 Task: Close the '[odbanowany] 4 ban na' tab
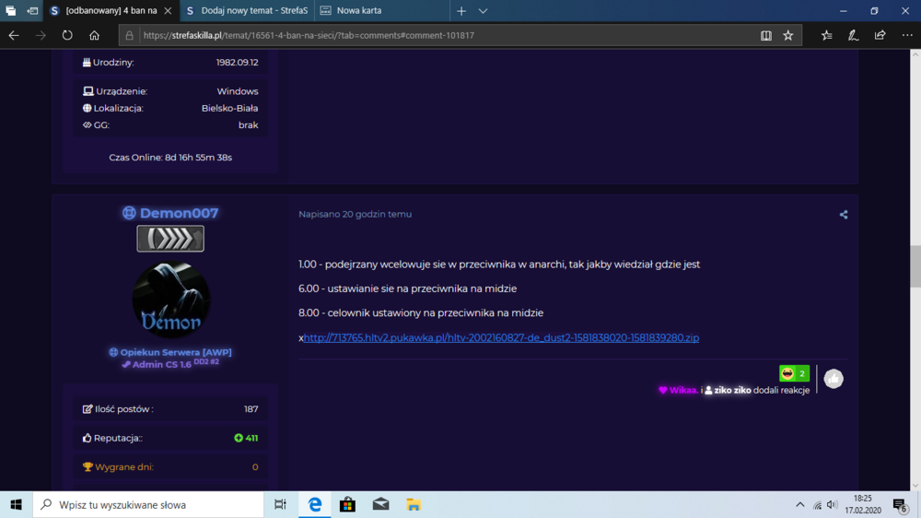pyautogui.click(x=168, y=10)
